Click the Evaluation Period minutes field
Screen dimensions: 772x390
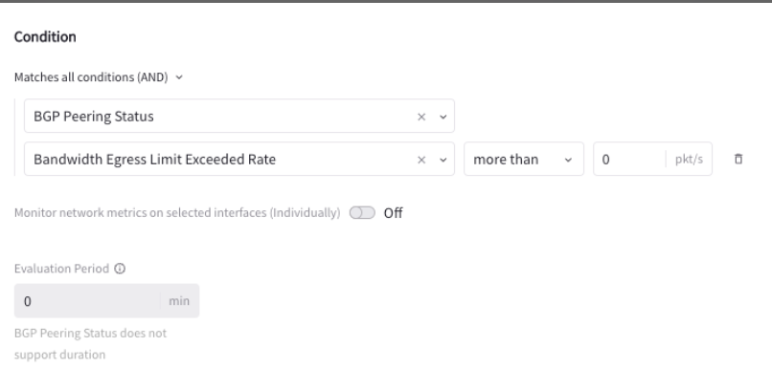(x=86, y=301)
